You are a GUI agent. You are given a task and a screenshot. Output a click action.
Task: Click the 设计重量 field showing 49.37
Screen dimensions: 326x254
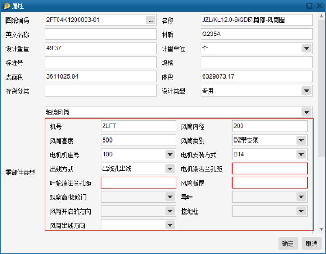(x=101, y=48)
